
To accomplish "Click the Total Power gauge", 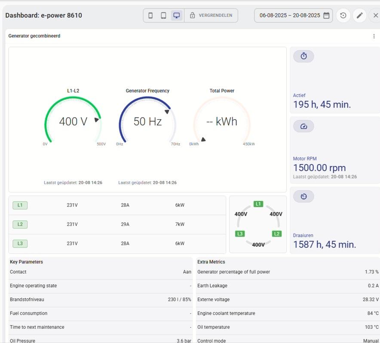I will pos(222,121).
